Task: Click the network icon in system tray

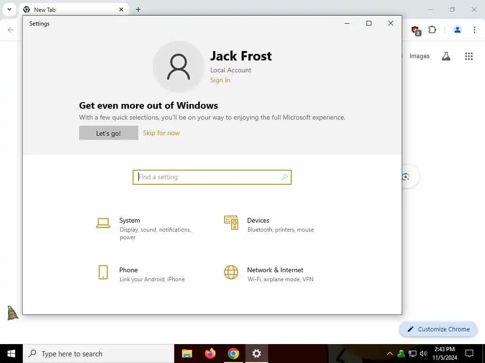Action: [413, 354]
